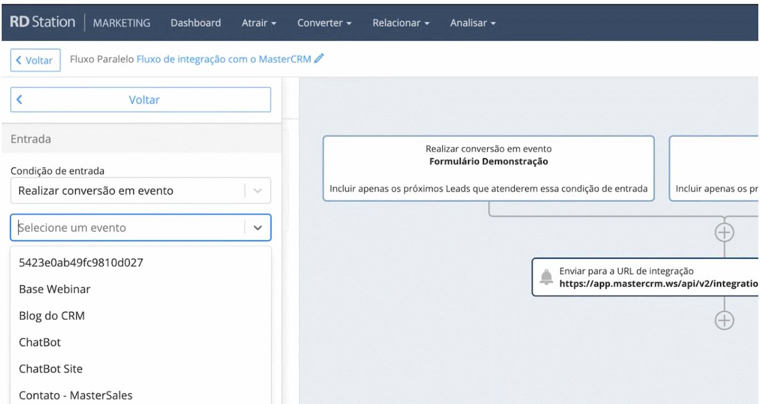
Task: Click the small Voltar button near the flow title
Action: (x=34, y=61)
